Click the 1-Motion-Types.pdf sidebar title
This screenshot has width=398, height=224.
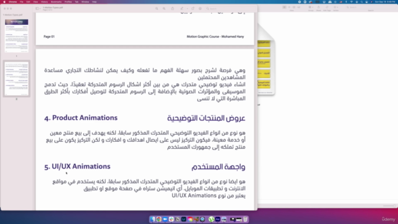point(12,15)
